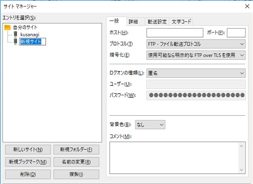Click the パスワード input field

[196, 95]
